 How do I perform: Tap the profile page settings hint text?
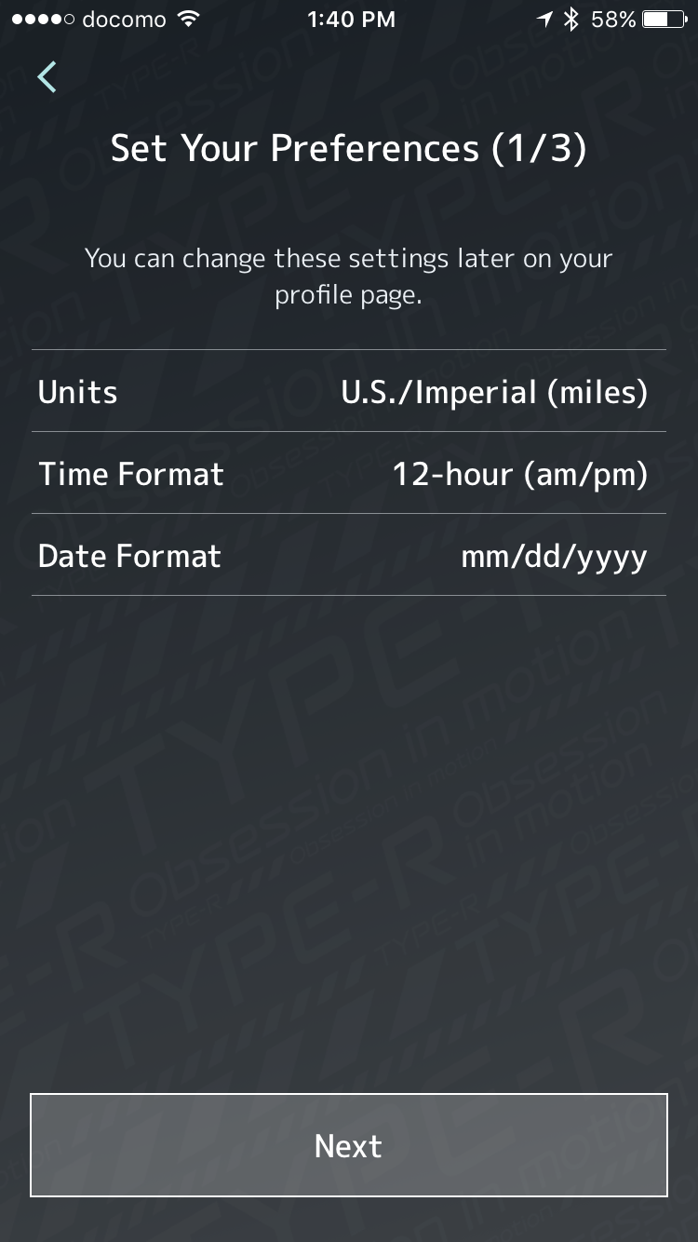[349, 277]
